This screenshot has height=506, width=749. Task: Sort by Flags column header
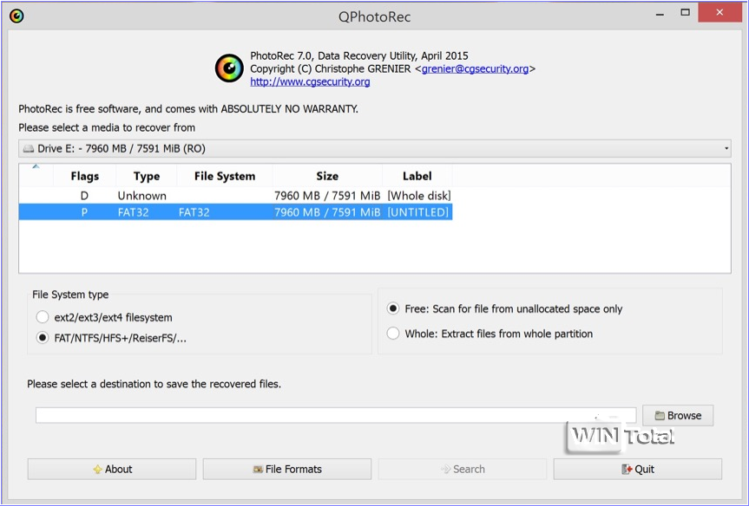click(x=84, y=176)
